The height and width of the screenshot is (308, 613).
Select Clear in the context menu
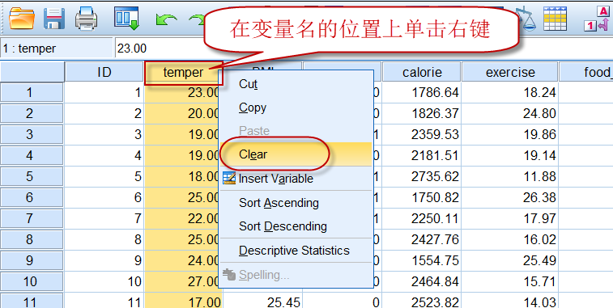(295, 154)
